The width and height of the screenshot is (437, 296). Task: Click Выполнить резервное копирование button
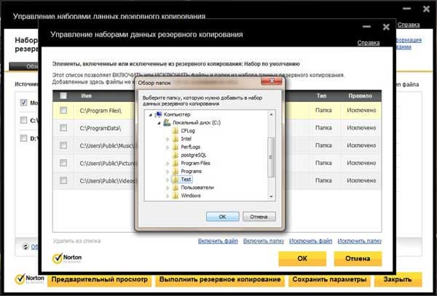coord(220,279)
